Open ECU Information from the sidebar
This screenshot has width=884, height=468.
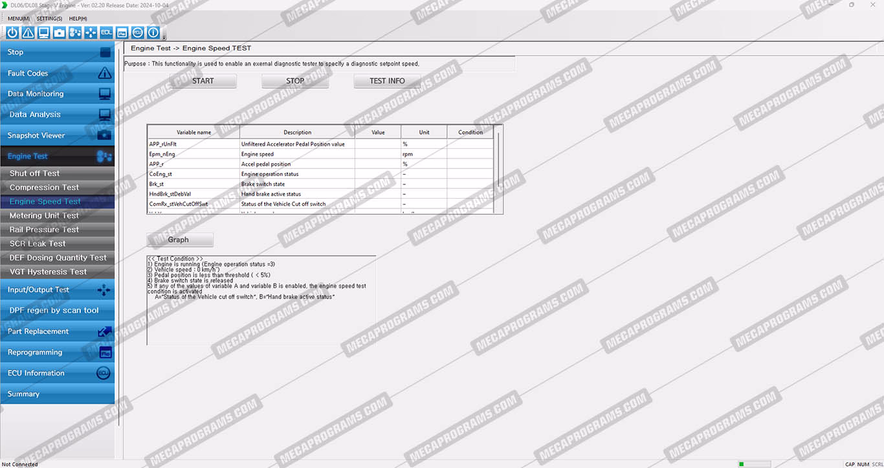pos(58,373)
